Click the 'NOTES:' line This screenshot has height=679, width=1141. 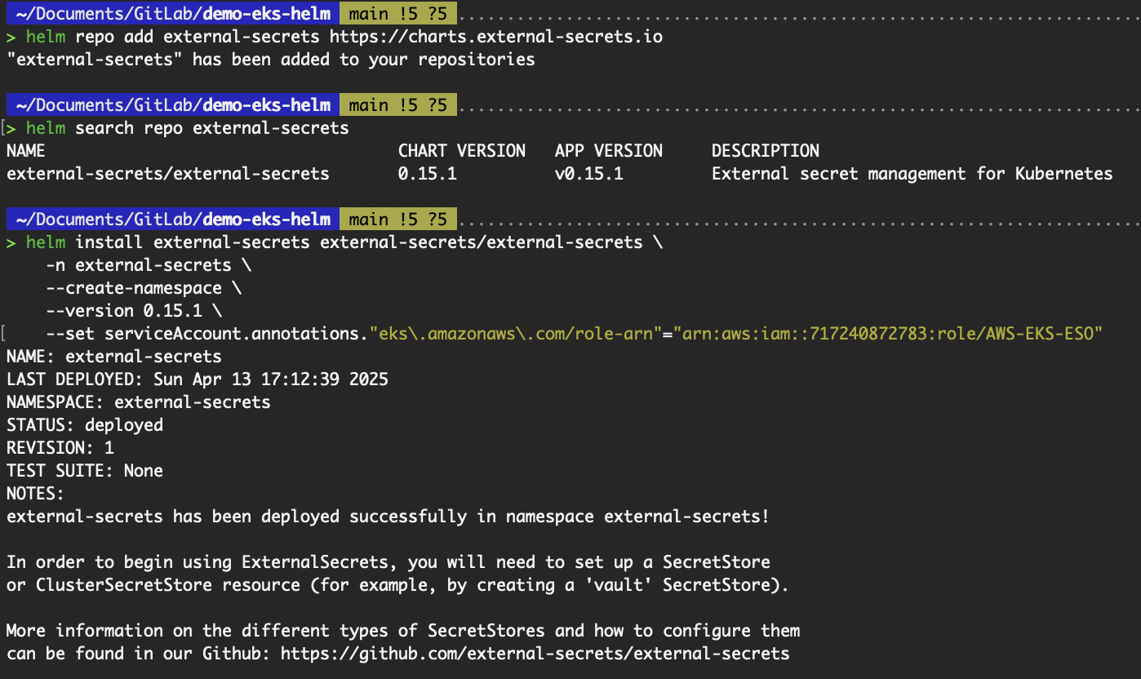pos(36,494)
